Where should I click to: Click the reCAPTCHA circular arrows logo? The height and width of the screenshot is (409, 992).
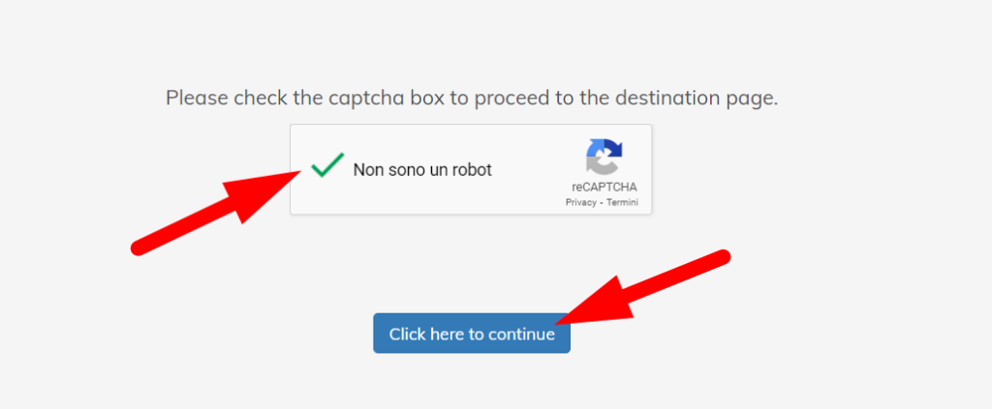pyautogui.click(x=604, y=157)
